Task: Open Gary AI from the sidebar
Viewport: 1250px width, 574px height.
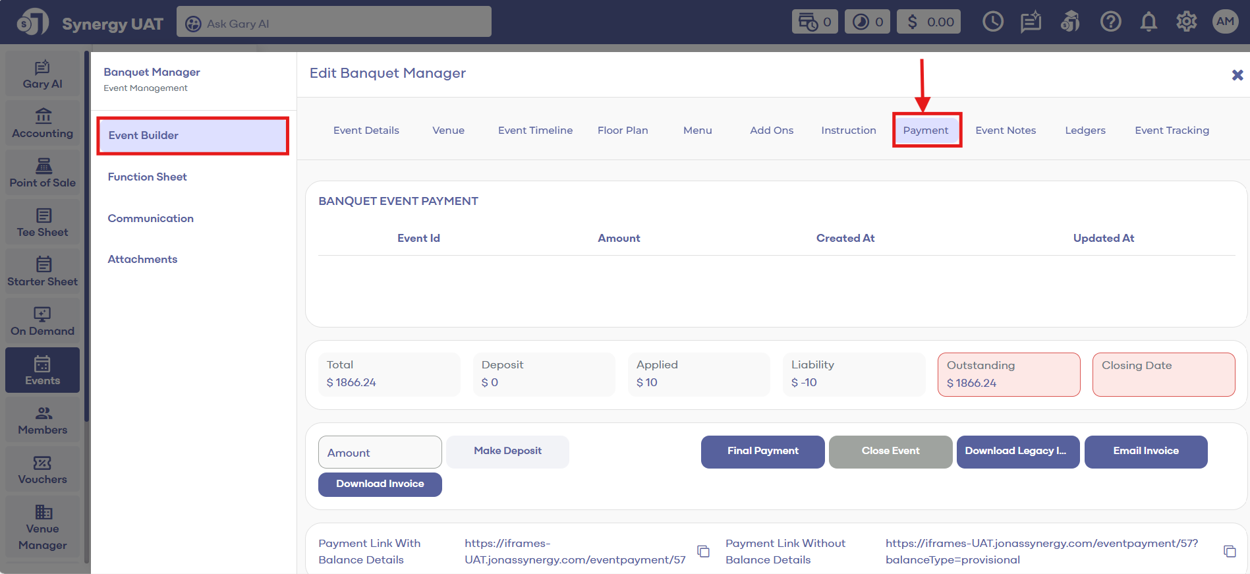Action: (43, 75)
